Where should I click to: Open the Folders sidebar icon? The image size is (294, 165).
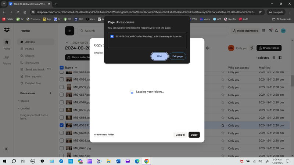point(7,57)
